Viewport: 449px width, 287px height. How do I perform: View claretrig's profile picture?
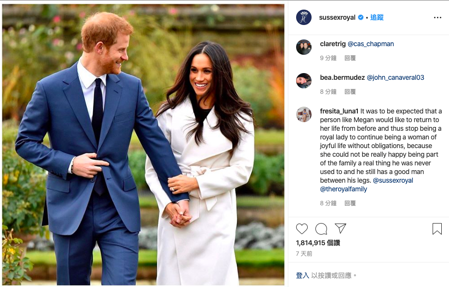[303, 47]
